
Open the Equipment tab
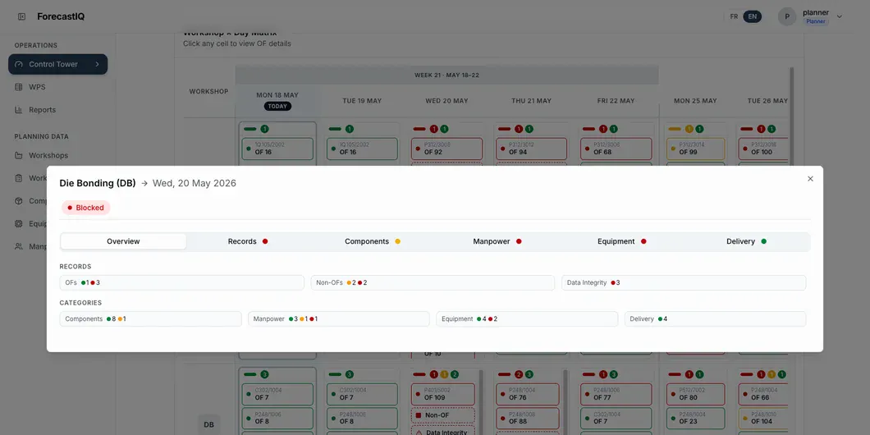pos(622,241)
